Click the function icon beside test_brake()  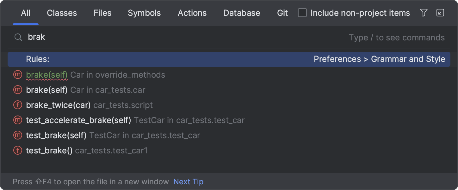(x=17, y=150)
